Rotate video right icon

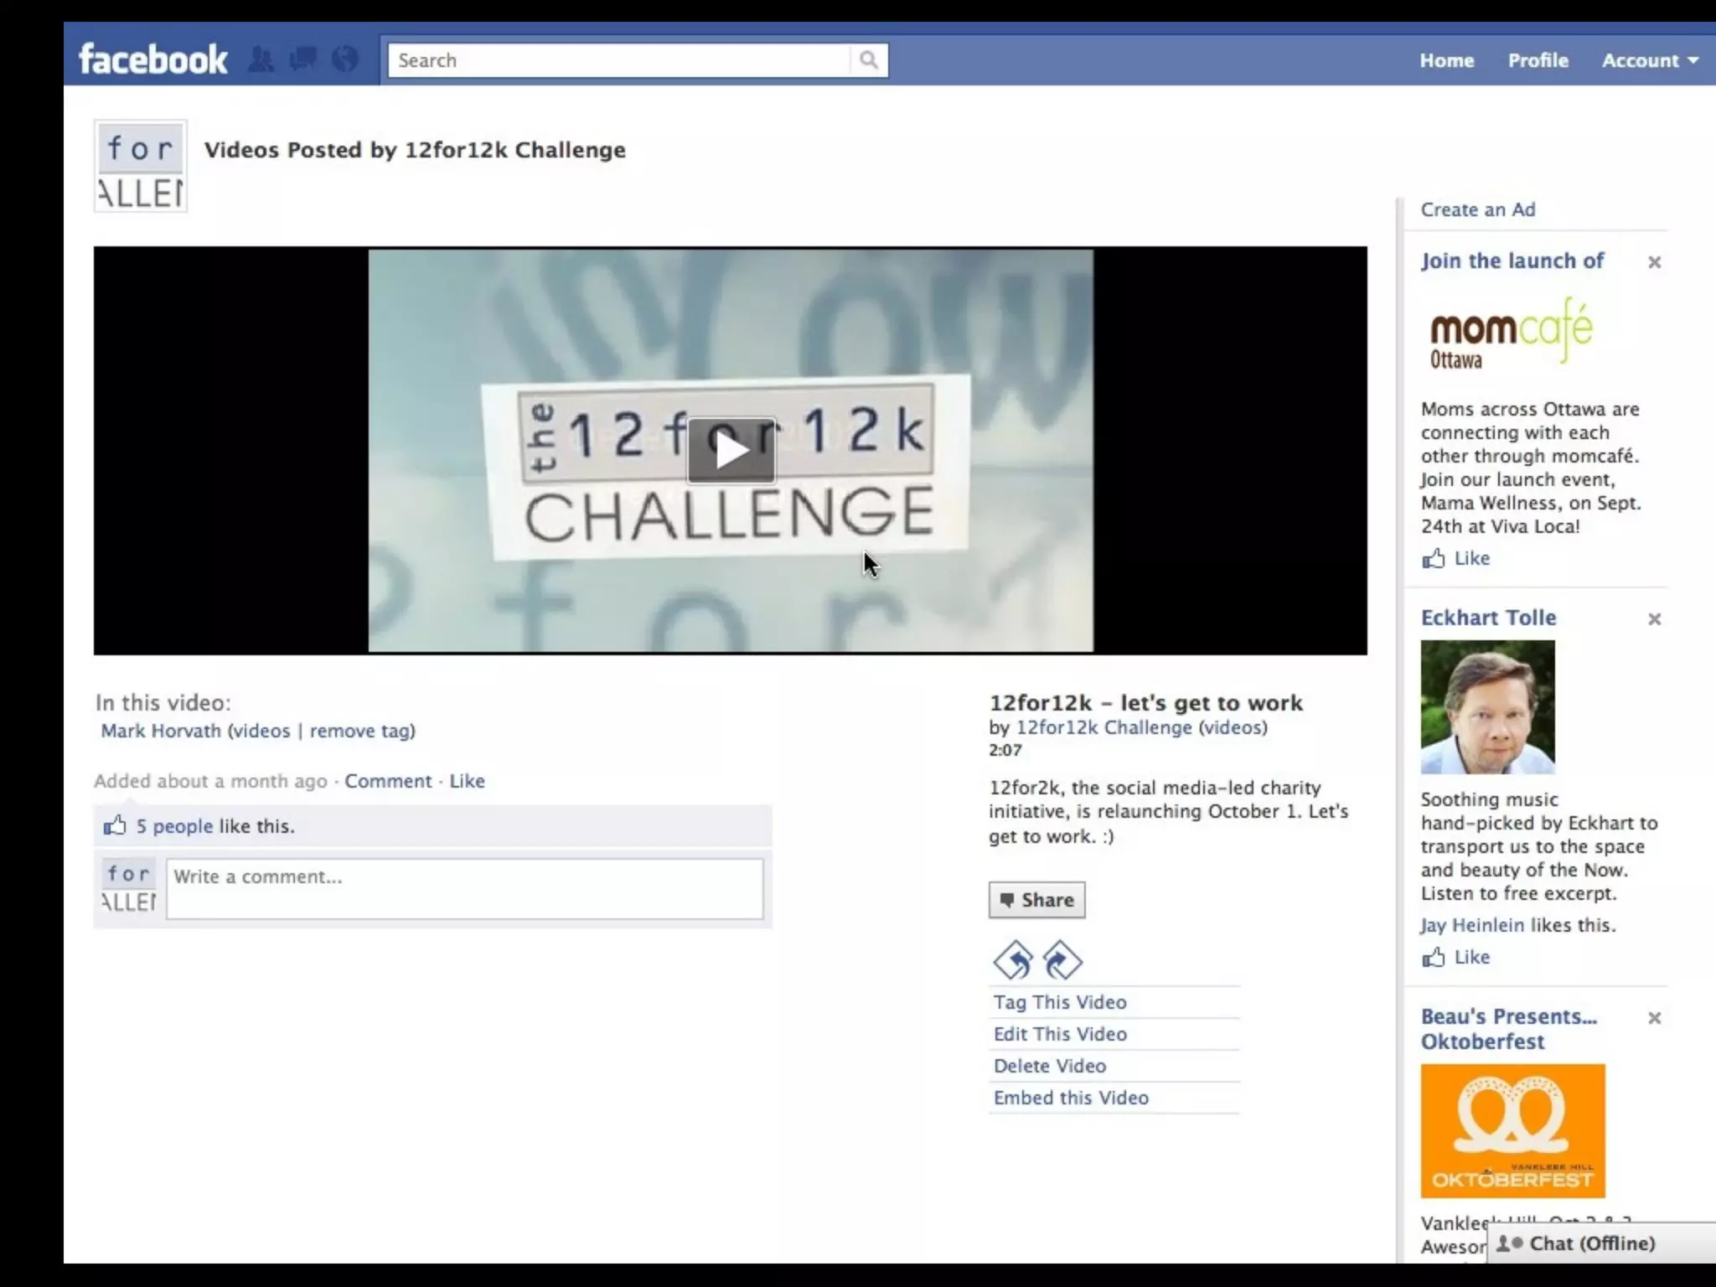coord(1062,960)
